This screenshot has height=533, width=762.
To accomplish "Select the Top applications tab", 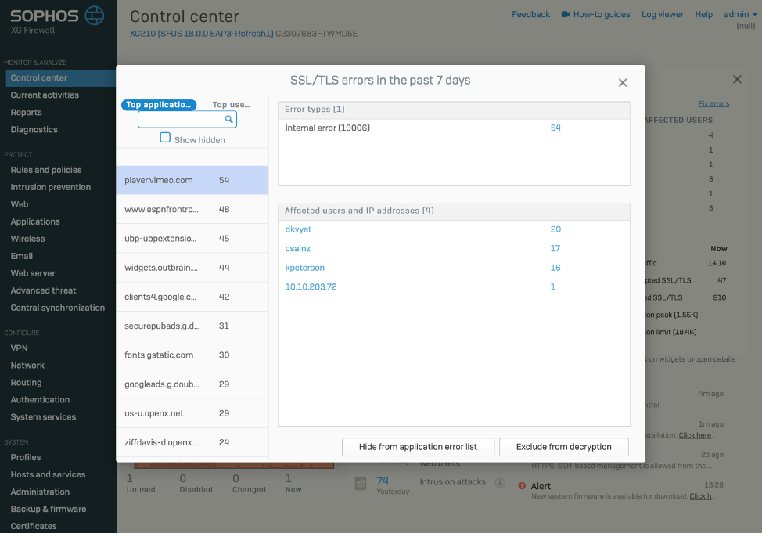I will click(x=158, y=104).
